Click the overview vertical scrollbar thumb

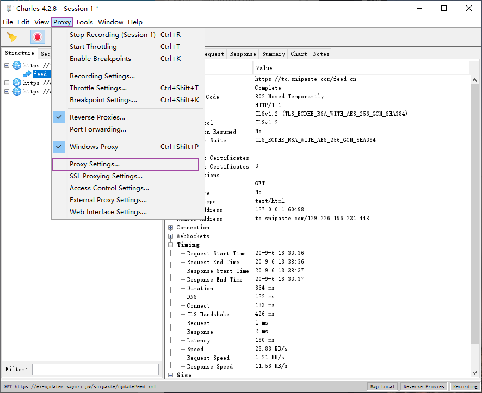474,214
